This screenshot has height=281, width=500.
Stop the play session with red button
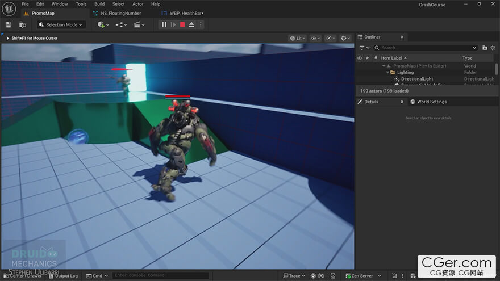pos(182,24)
